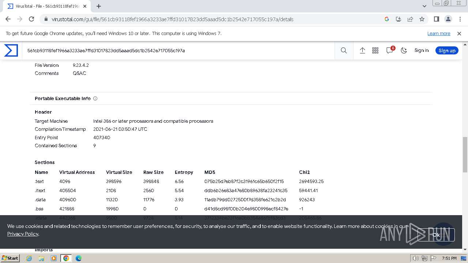Image resolution: width=468 pixels, height=263 pixels.
Task: Open the Privacy Policy link
Action: tap(23, 234)
